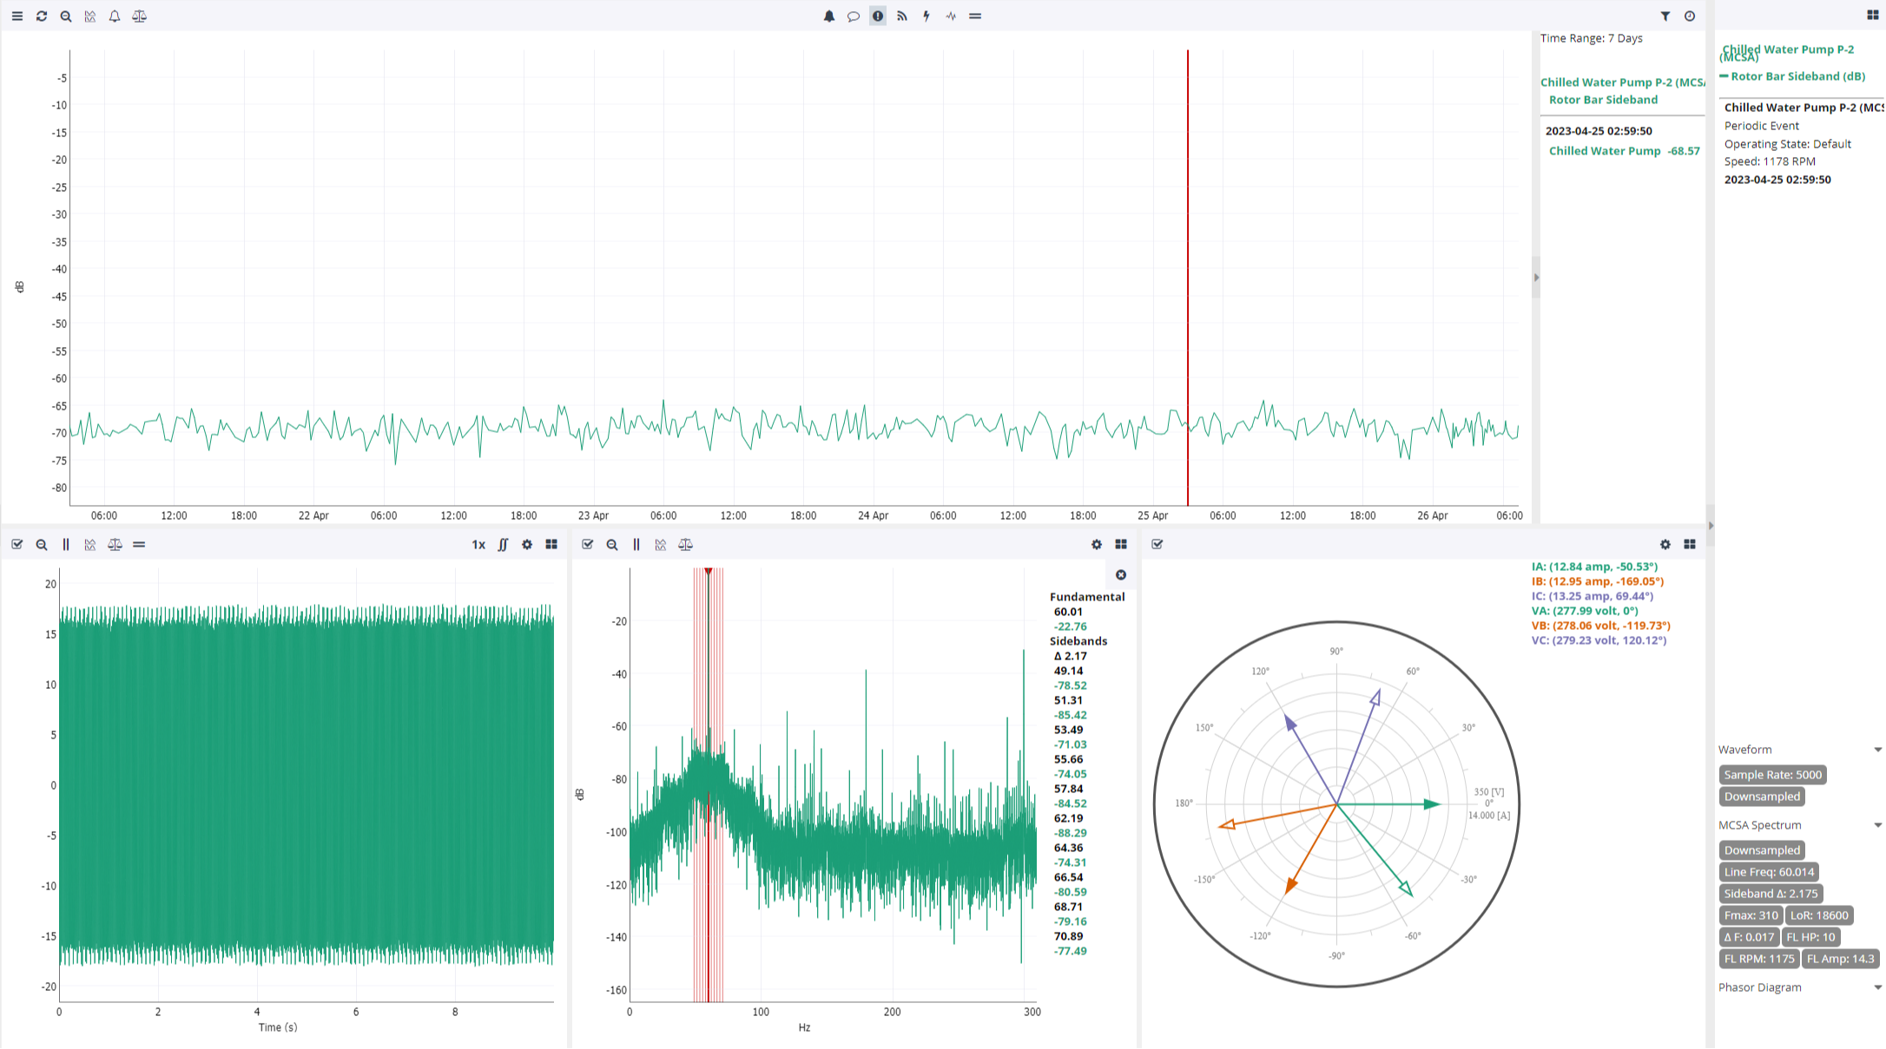Click the integrate icon in waveform toolbar
The image size is (1886, 1049).
click(x=503, y=545)
